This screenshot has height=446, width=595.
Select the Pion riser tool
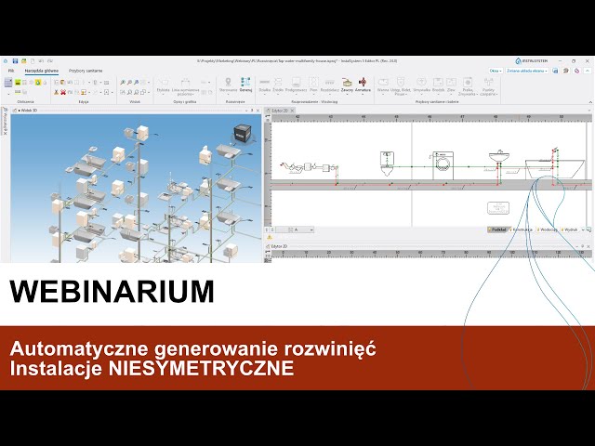(x=313, y=85)
